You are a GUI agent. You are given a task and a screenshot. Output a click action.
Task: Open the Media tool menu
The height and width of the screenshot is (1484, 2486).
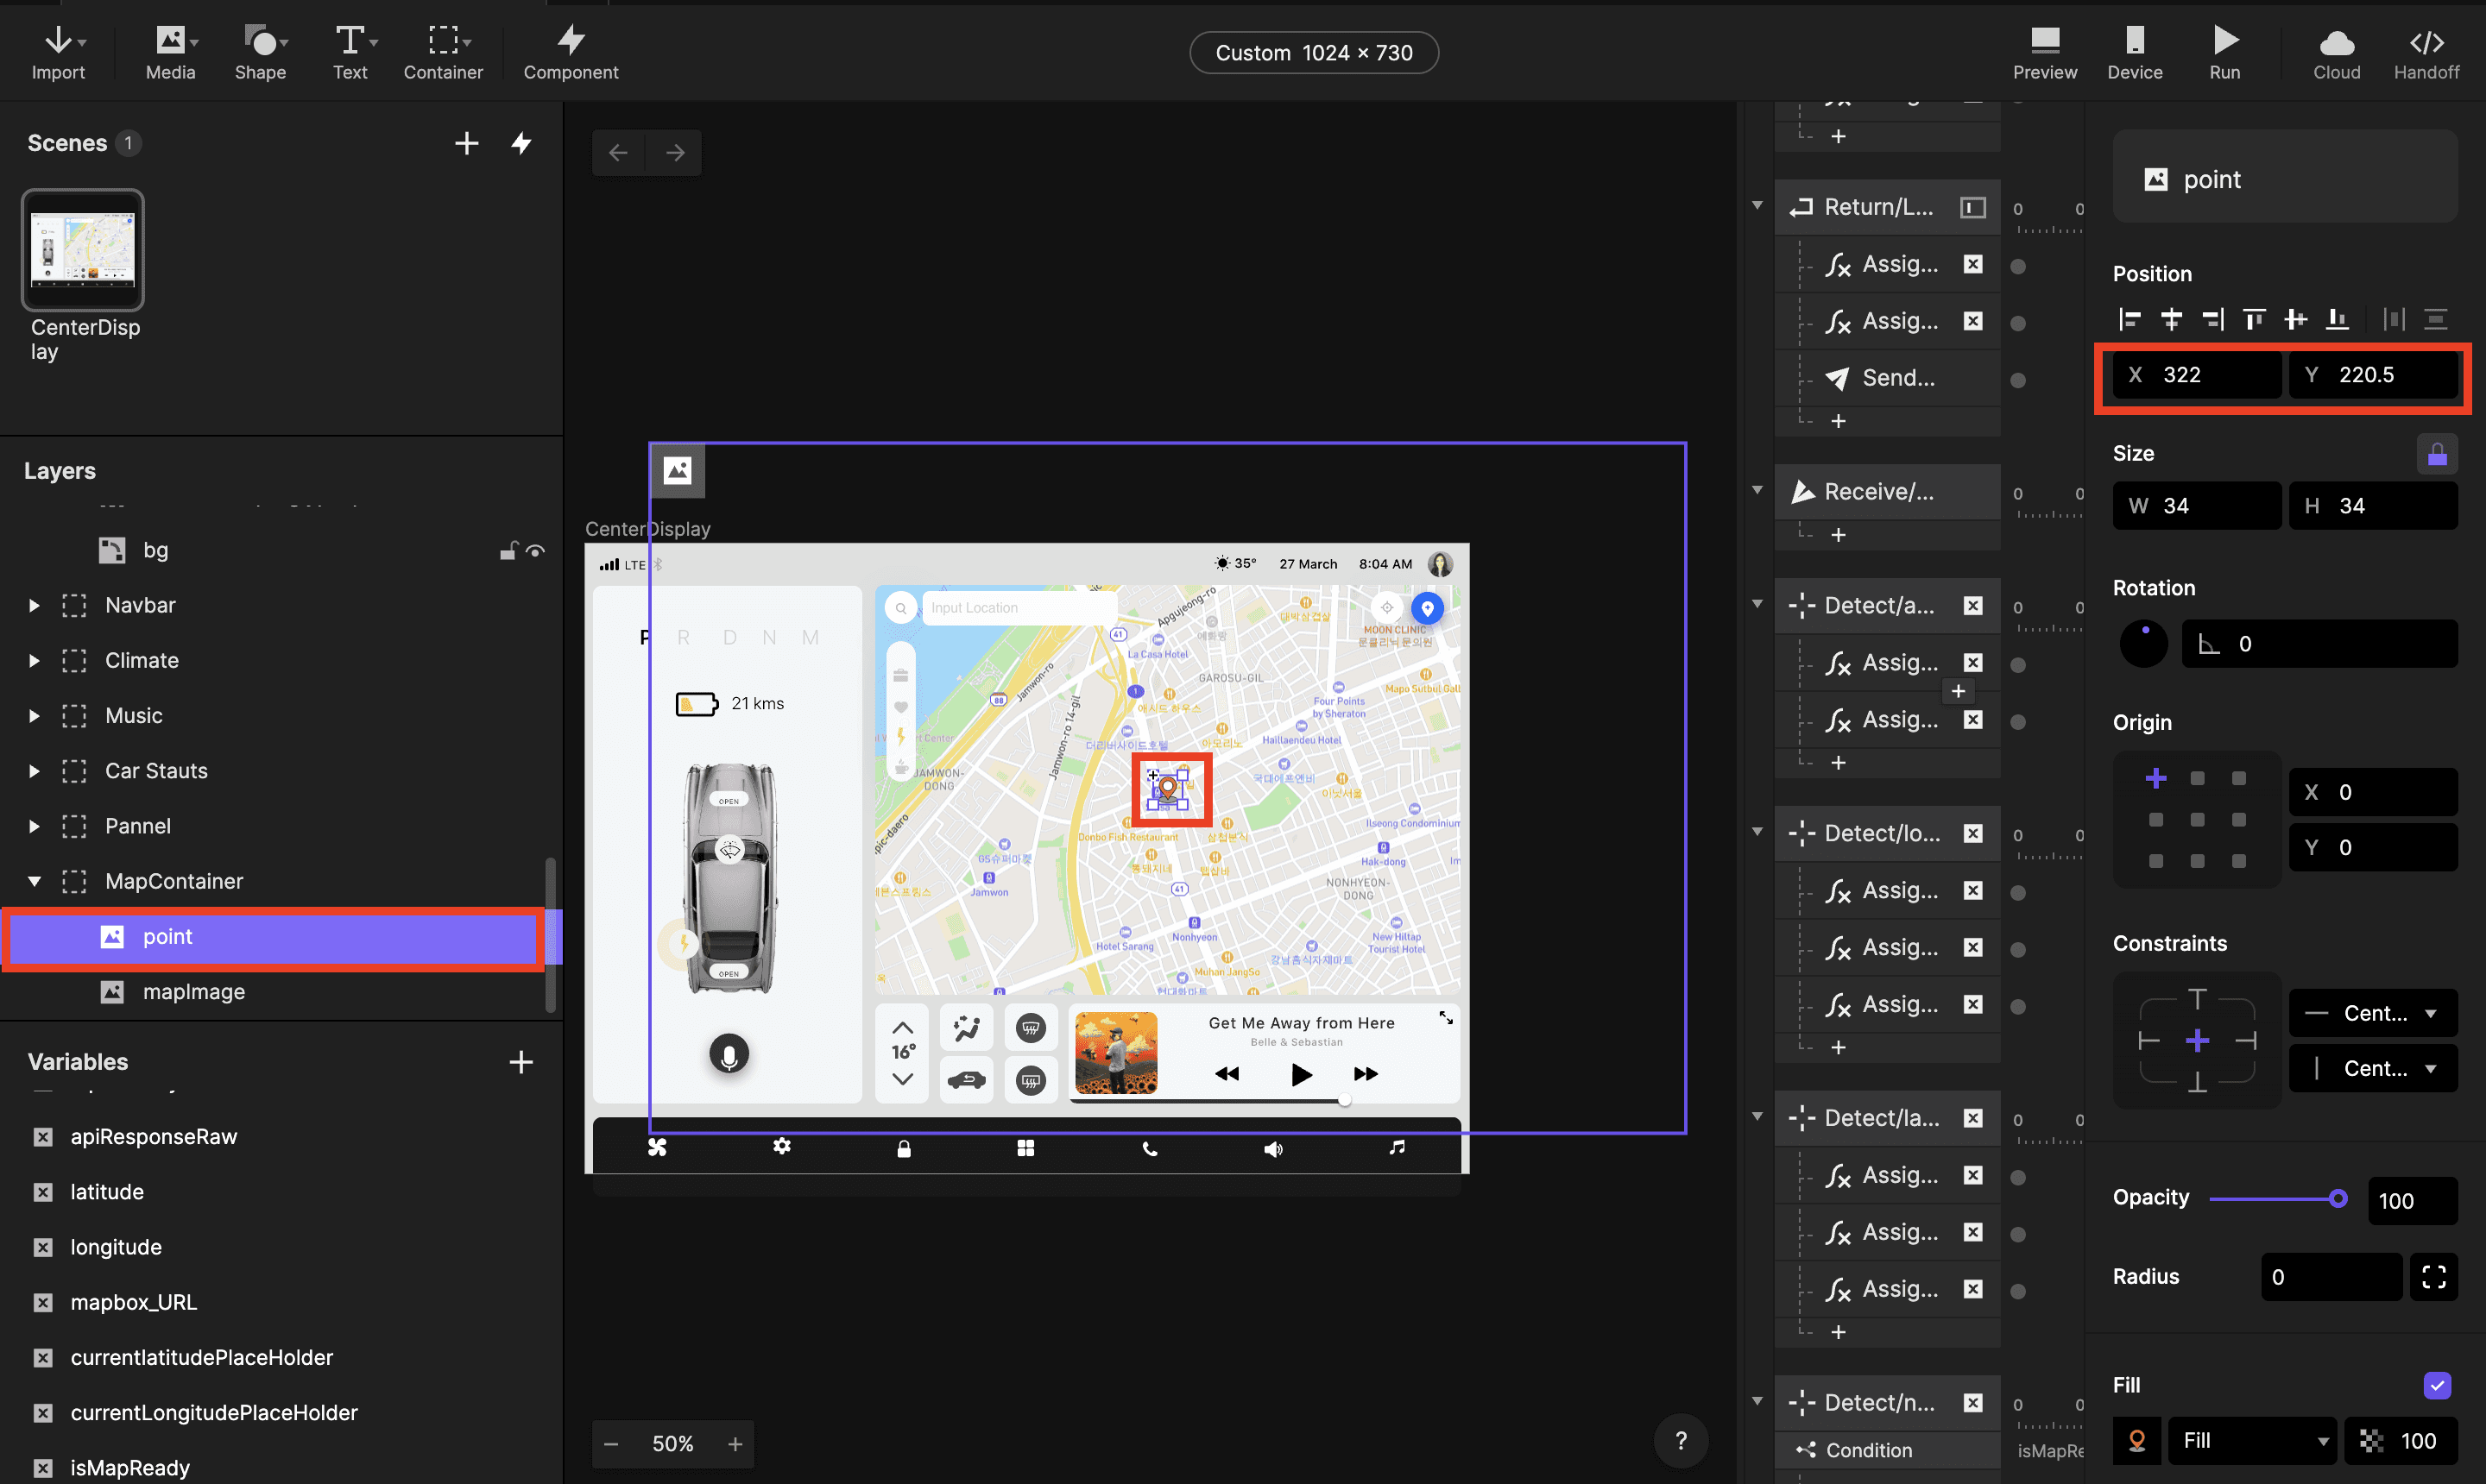(171, 53)
